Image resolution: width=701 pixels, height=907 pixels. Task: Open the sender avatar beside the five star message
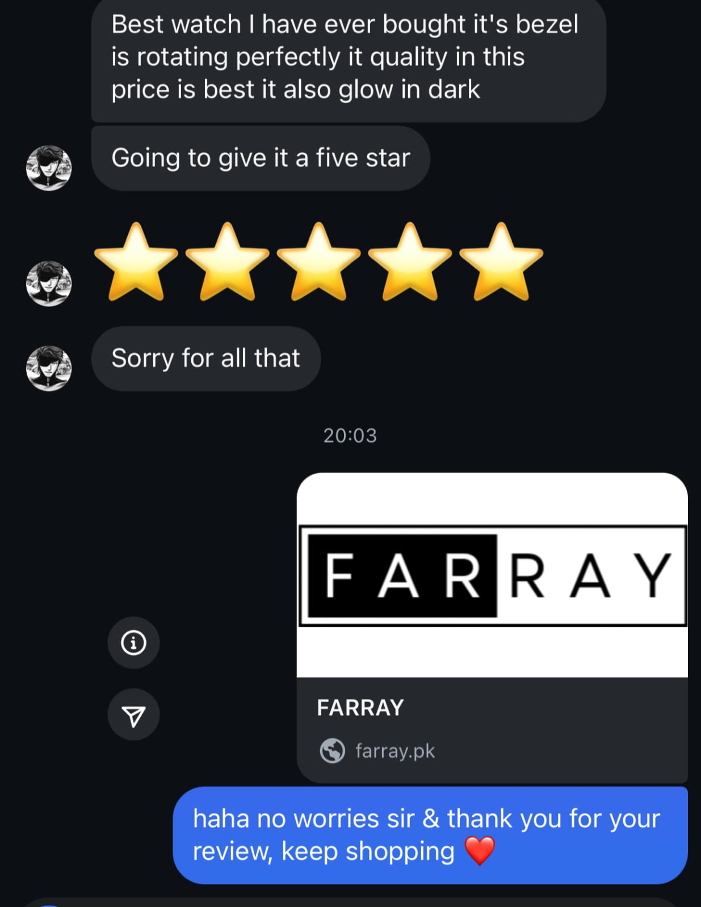[49, 168]
